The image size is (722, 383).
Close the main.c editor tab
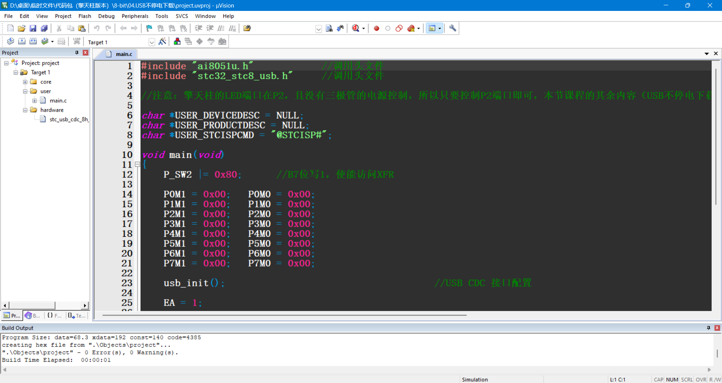coord(716,54)
